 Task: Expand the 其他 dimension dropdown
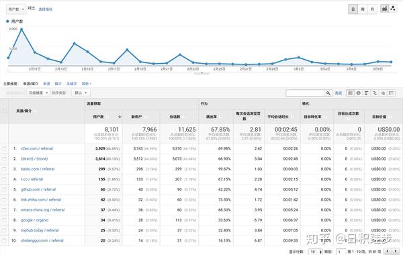coord(87,84)
